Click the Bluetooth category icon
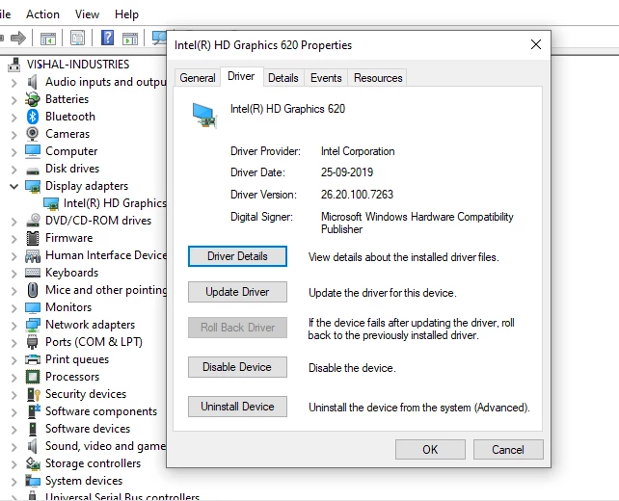 [33, 117]
